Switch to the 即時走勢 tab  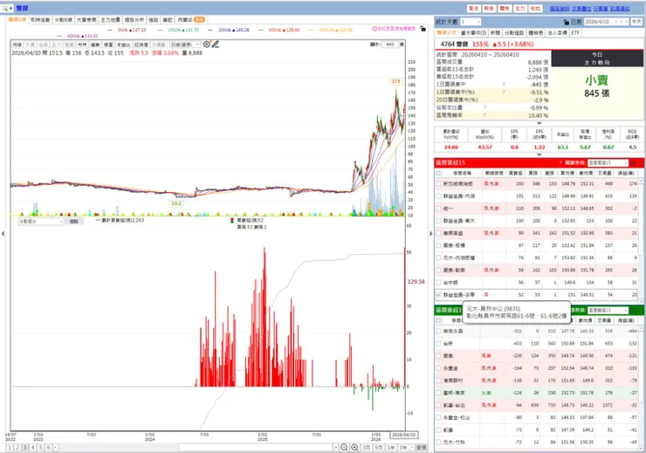click(40, 20)
